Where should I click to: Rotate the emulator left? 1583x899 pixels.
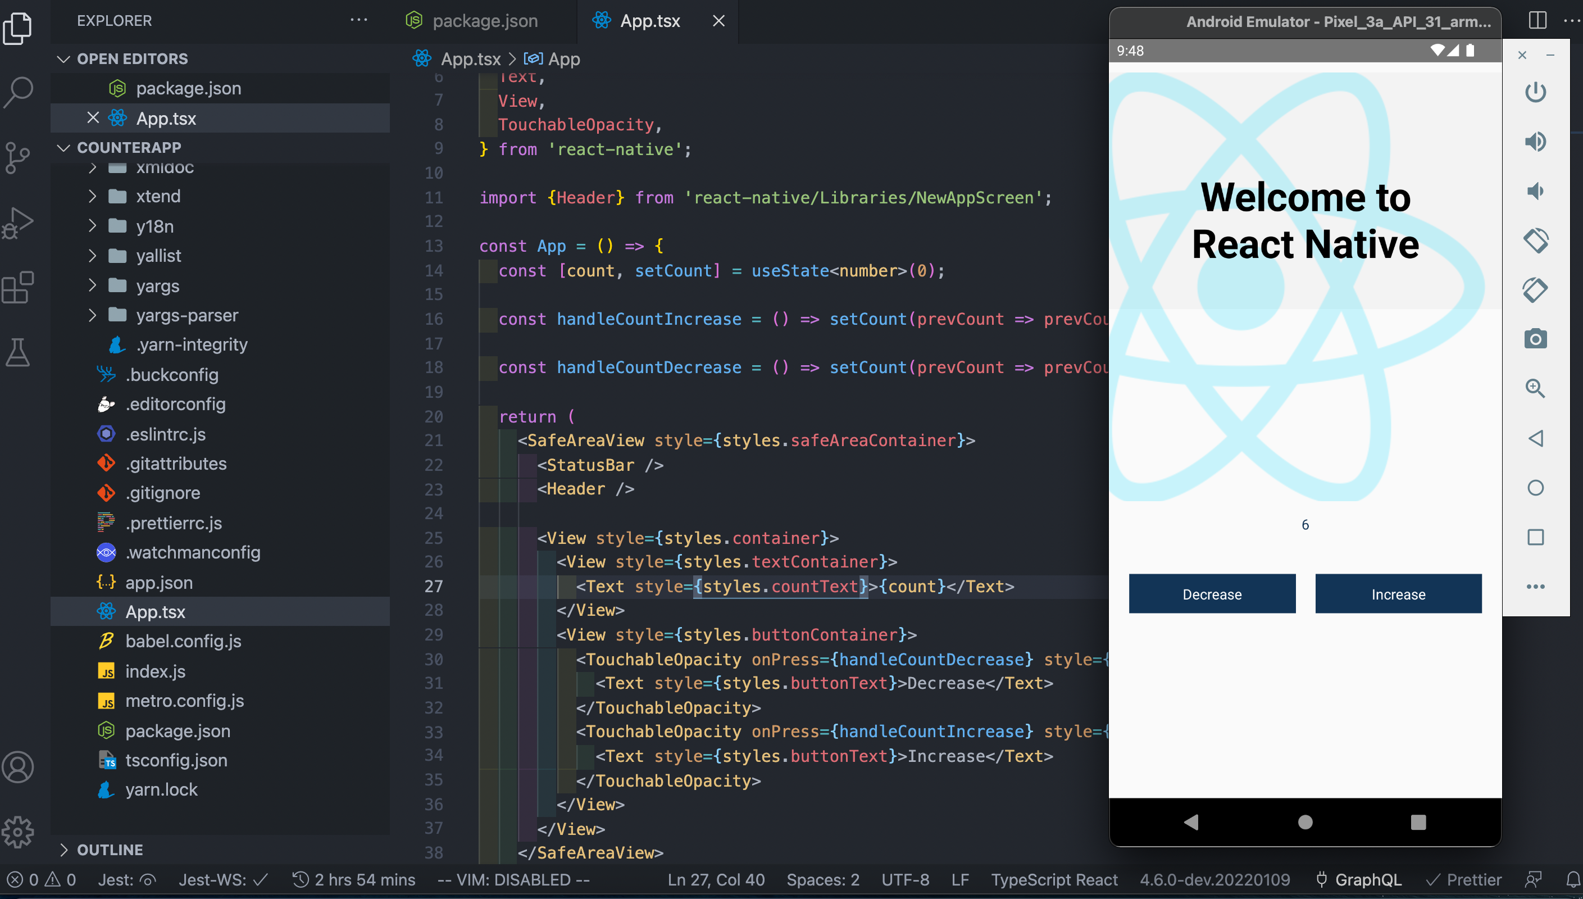(1535, 240)
